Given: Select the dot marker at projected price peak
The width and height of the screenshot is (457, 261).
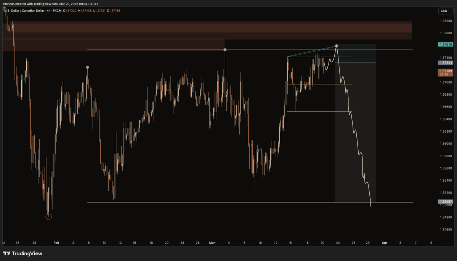Looking at the screenshot, I should pos(337,46).
